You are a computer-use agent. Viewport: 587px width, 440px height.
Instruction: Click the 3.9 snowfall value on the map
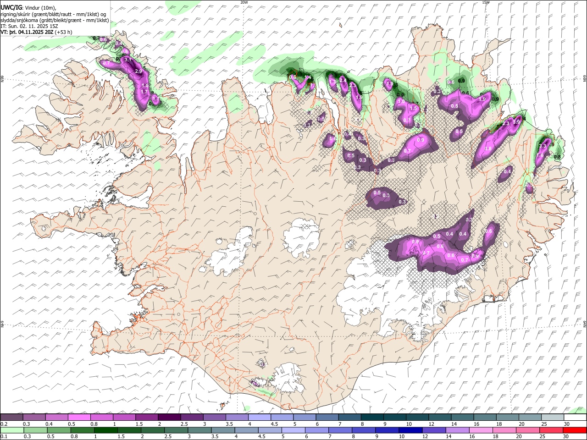tap(517, 122)
